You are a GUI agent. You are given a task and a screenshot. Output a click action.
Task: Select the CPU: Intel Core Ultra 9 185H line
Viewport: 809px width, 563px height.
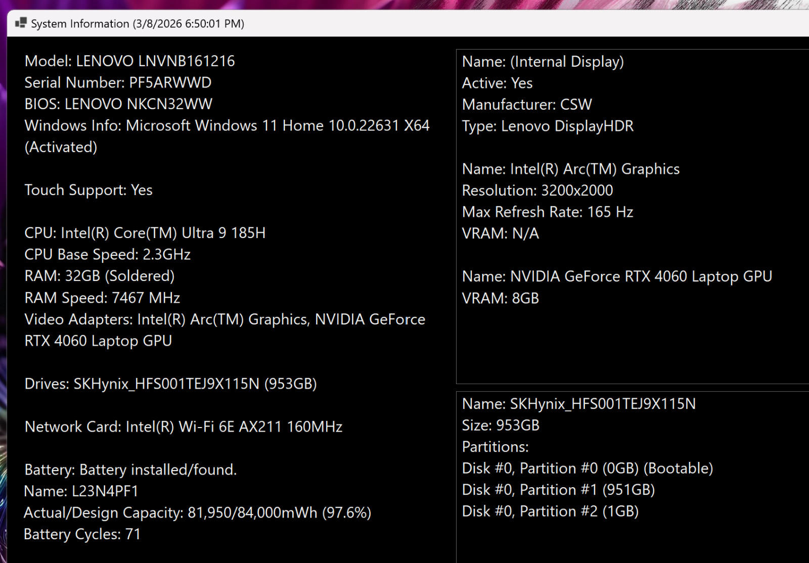[x=145, y=233]
